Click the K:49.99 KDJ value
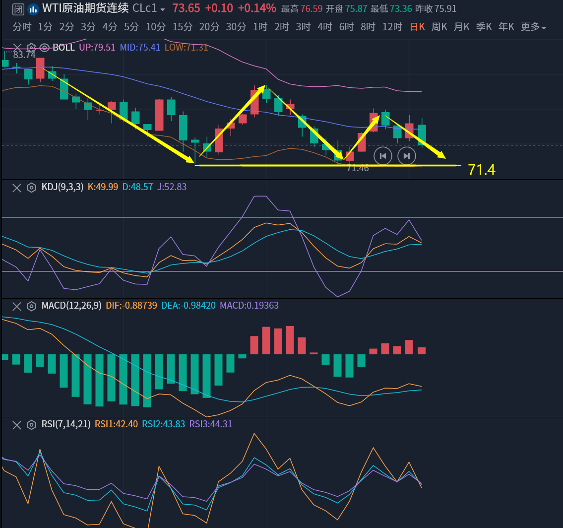 coord(103,187)
